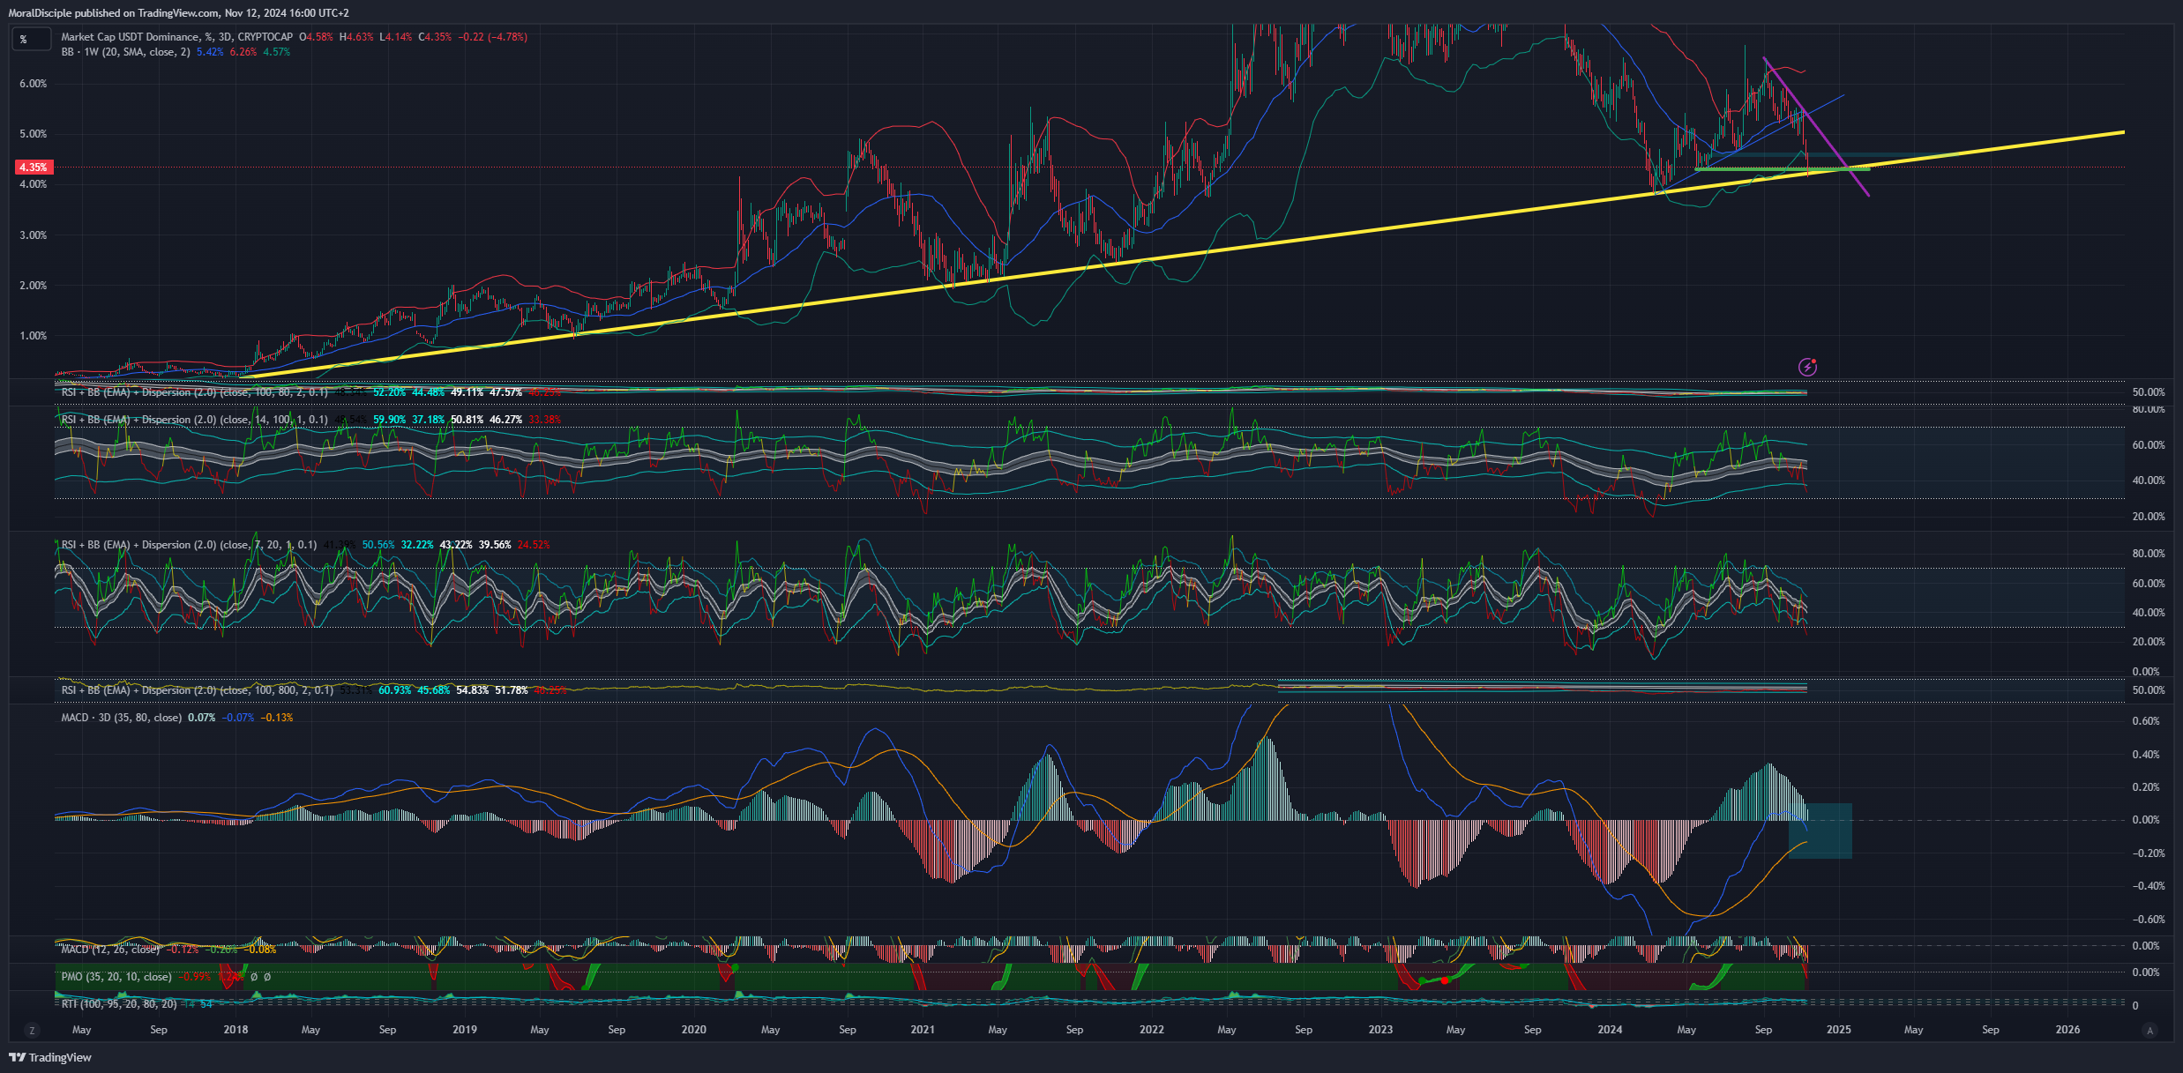Image resolution: width=2183 pixels, height=1073 pixels.
Task: Click the open value O4.58%
Action: 316,37
